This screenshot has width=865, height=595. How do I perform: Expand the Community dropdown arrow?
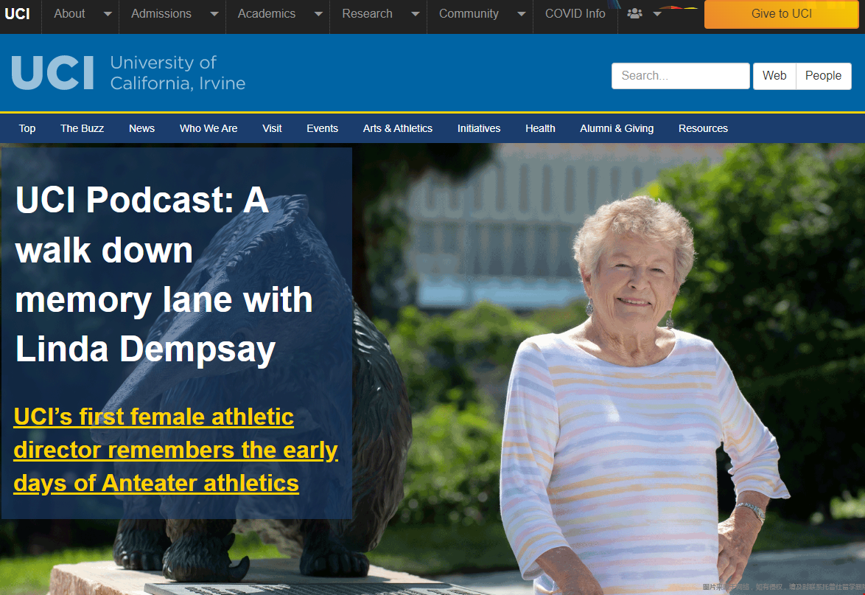[522, 14]
